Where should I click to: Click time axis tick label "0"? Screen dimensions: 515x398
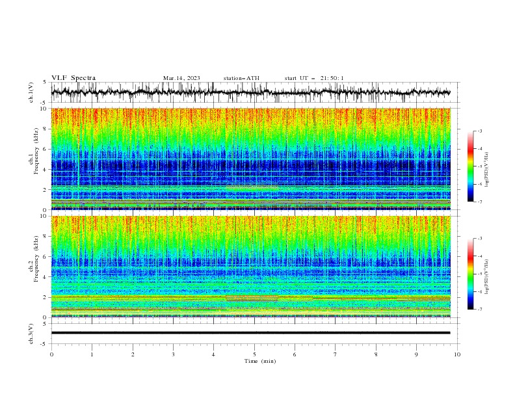click(51, 354)
